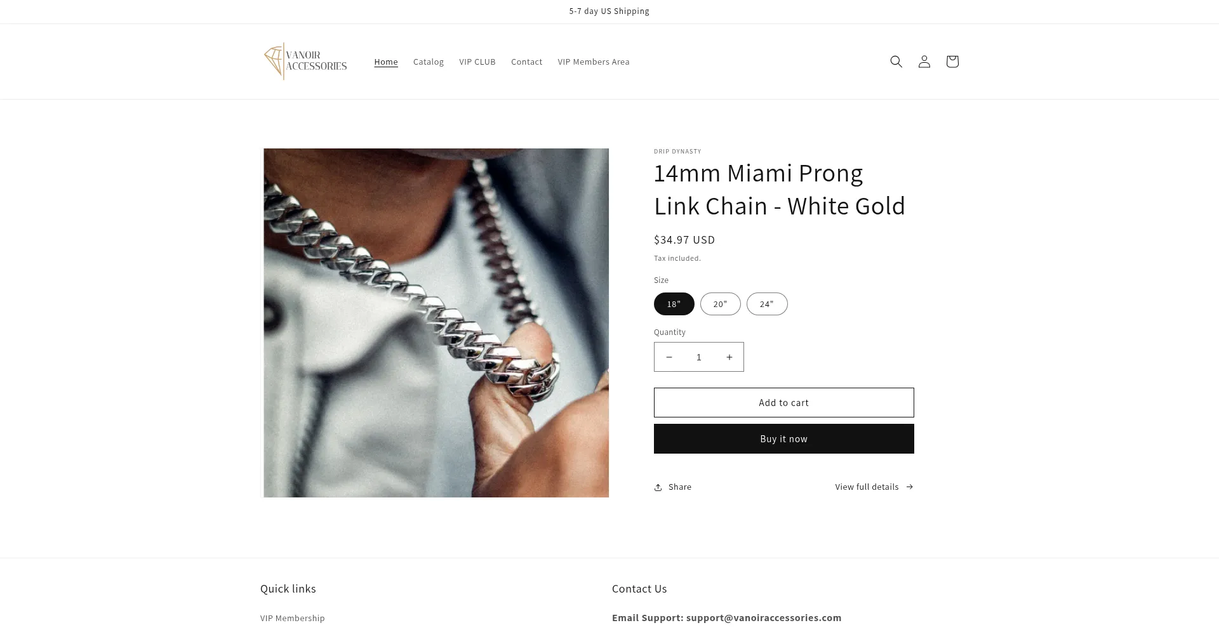Select the 18" size option
Image resolution: width=1219 pixels, height=630 pixels.
tap(674, 304)
